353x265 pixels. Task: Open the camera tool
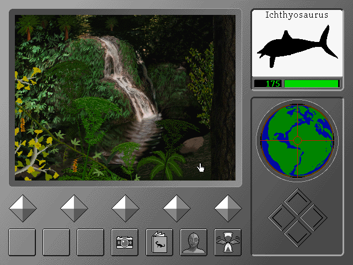[125, 242]
